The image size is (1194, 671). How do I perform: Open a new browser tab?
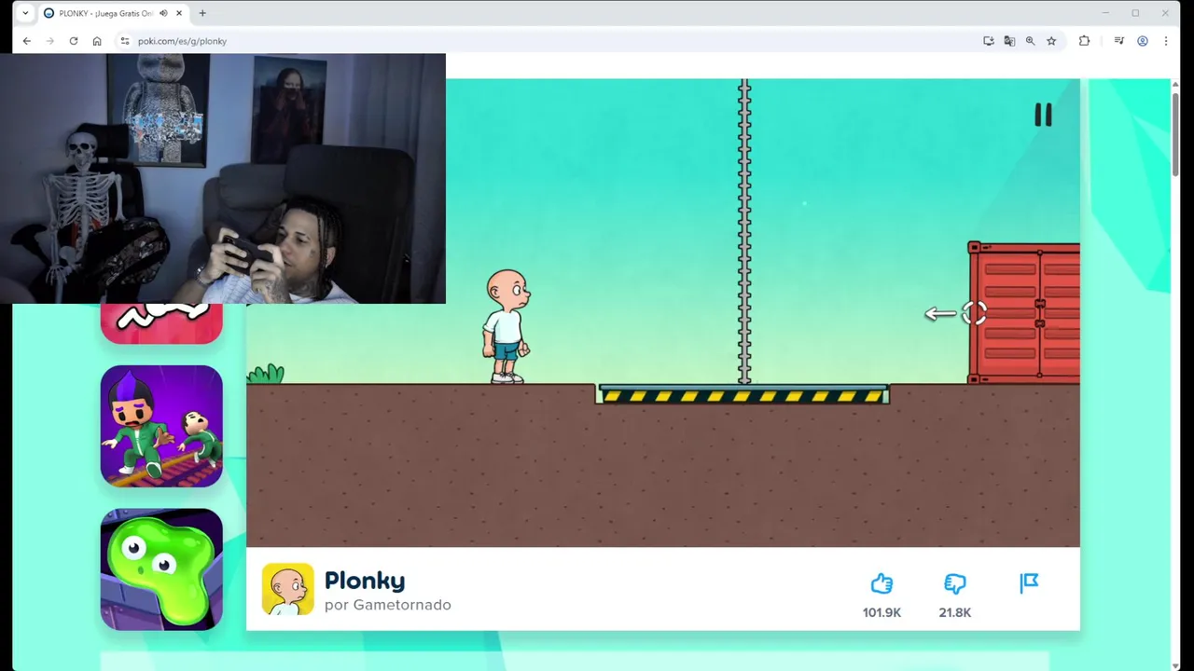[x=202, y=13]
